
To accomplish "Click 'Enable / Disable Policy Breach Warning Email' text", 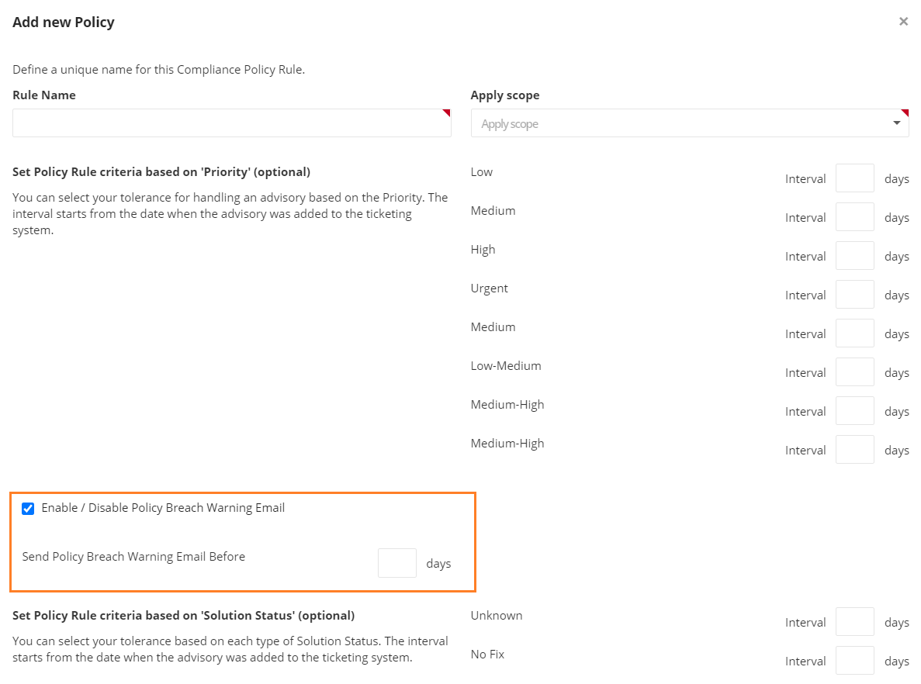I will coord(163,508).
